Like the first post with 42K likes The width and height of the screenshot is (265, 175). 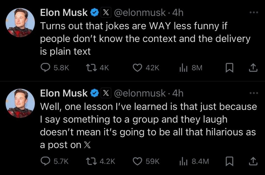tap(138, 68)
